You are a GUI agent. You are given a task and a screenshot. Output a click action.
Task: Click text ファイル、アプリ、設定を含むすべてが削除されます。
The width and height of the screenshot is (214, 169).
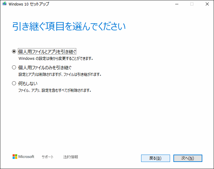click(x=55, y=90)
